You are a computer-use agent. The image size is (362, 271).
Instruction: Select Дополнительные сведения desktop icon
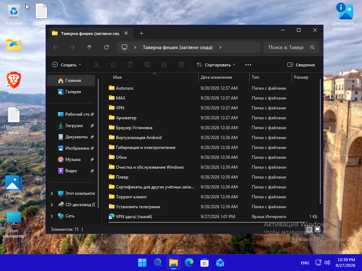pyautogui.click(x=345, y=17)
